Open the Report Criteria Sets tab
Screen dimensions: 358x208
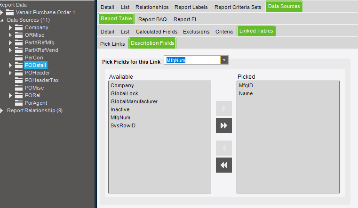[238, 7]
